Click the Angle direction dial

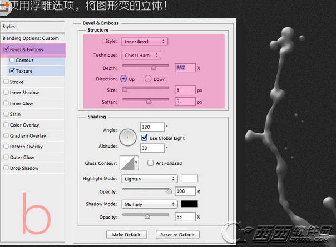[128, 138]
